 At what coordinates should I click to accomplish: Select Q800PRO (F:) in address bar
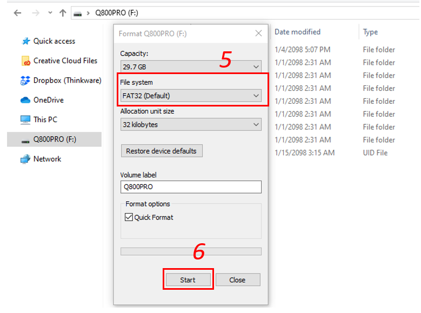tap(117, 12)
